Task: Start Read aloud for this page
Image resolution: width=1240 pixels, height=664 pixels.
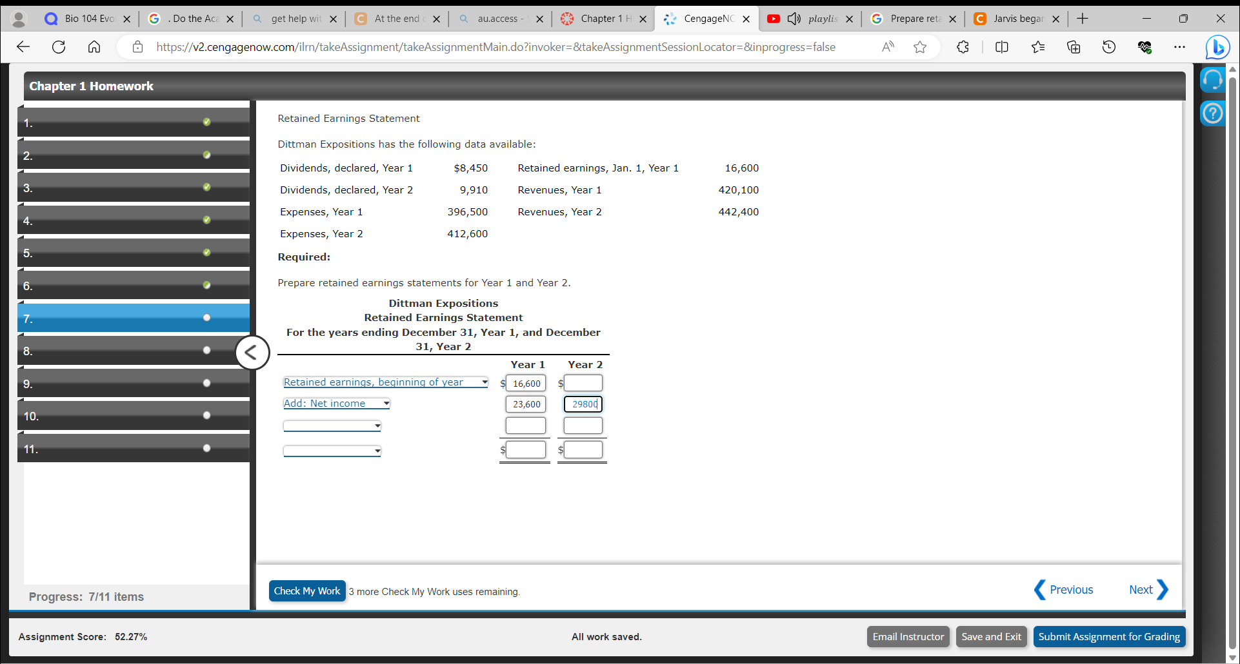Action: 888,46
